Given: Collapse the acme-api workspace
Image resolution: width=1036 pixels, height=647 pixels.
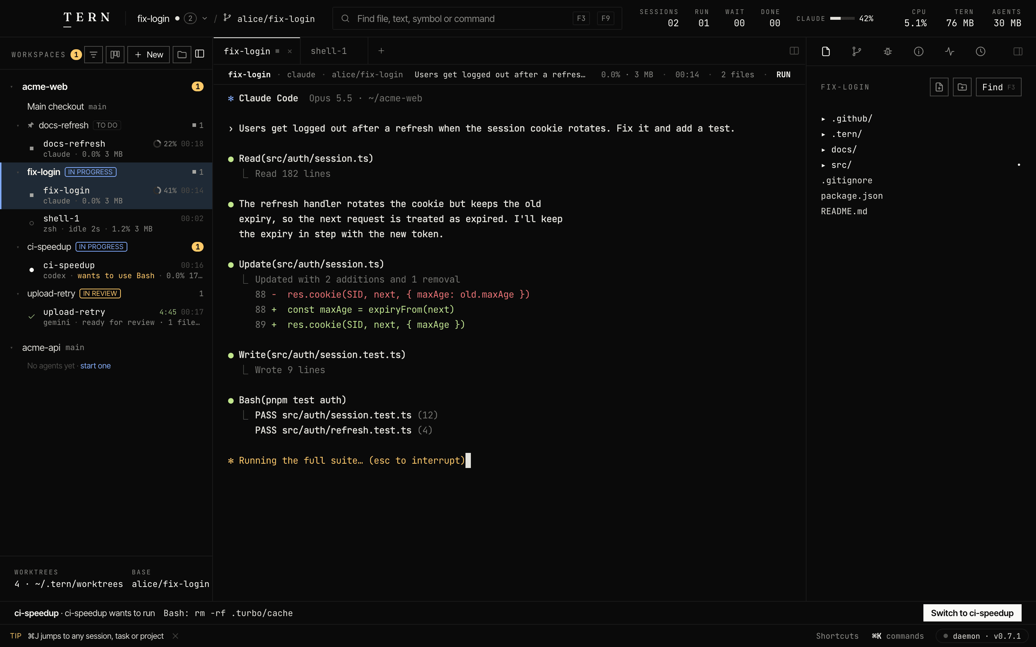Looking at the screenshot, I should pos(12,348).
